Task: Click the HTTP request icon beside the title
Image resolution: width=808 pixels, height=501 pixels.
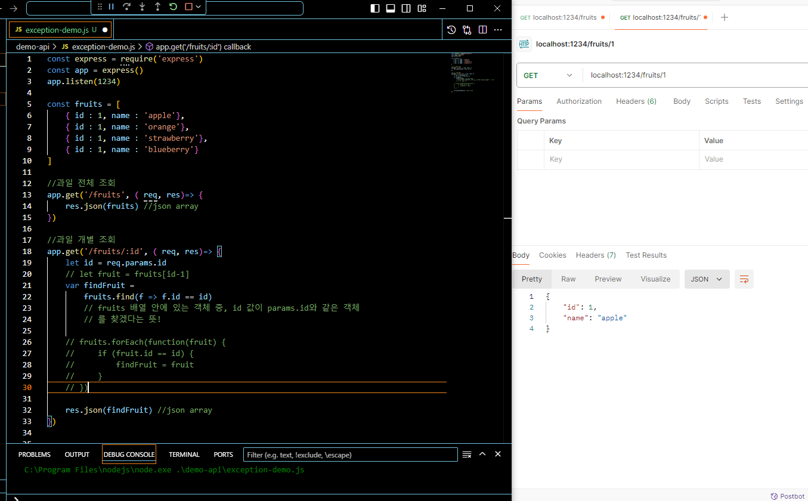Action: pyautogui.click(x=524, y=44)
